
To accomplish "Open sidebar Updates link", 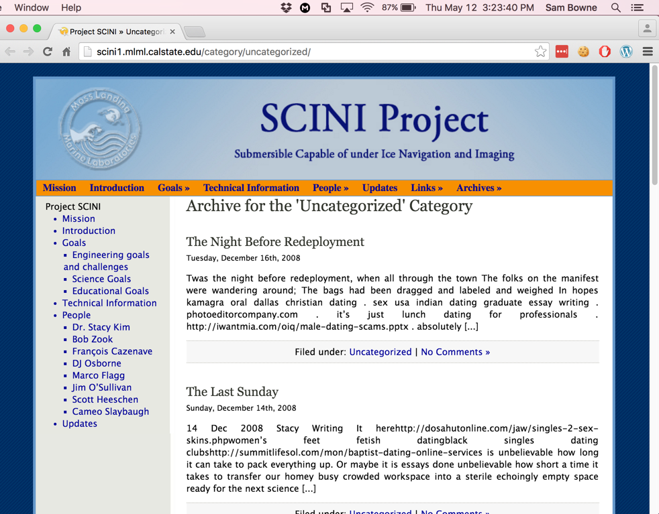I will (79, 424).
